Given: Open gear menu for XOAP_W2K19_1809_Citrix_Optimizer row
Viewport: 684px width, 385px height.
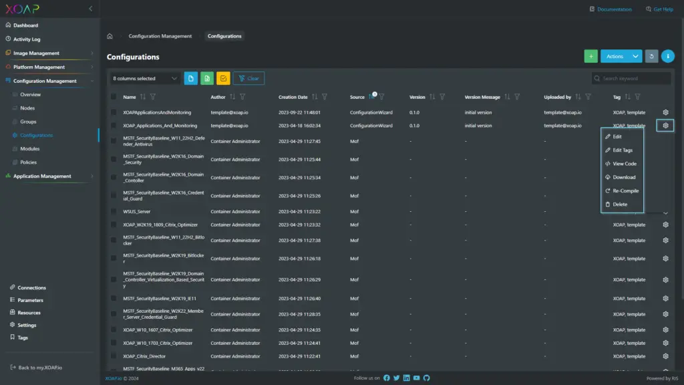Looking at the screenshot, I should (x=665, y=225).
